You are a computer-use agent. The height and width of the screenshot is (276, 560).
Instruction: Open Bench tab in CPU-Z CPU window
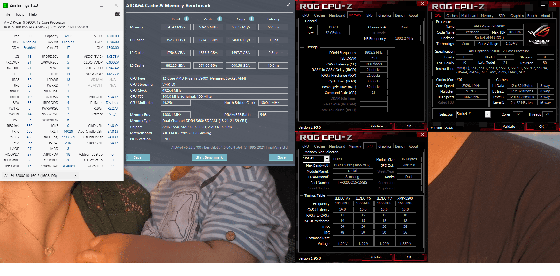pyautogui.click(x=532, y=16)
